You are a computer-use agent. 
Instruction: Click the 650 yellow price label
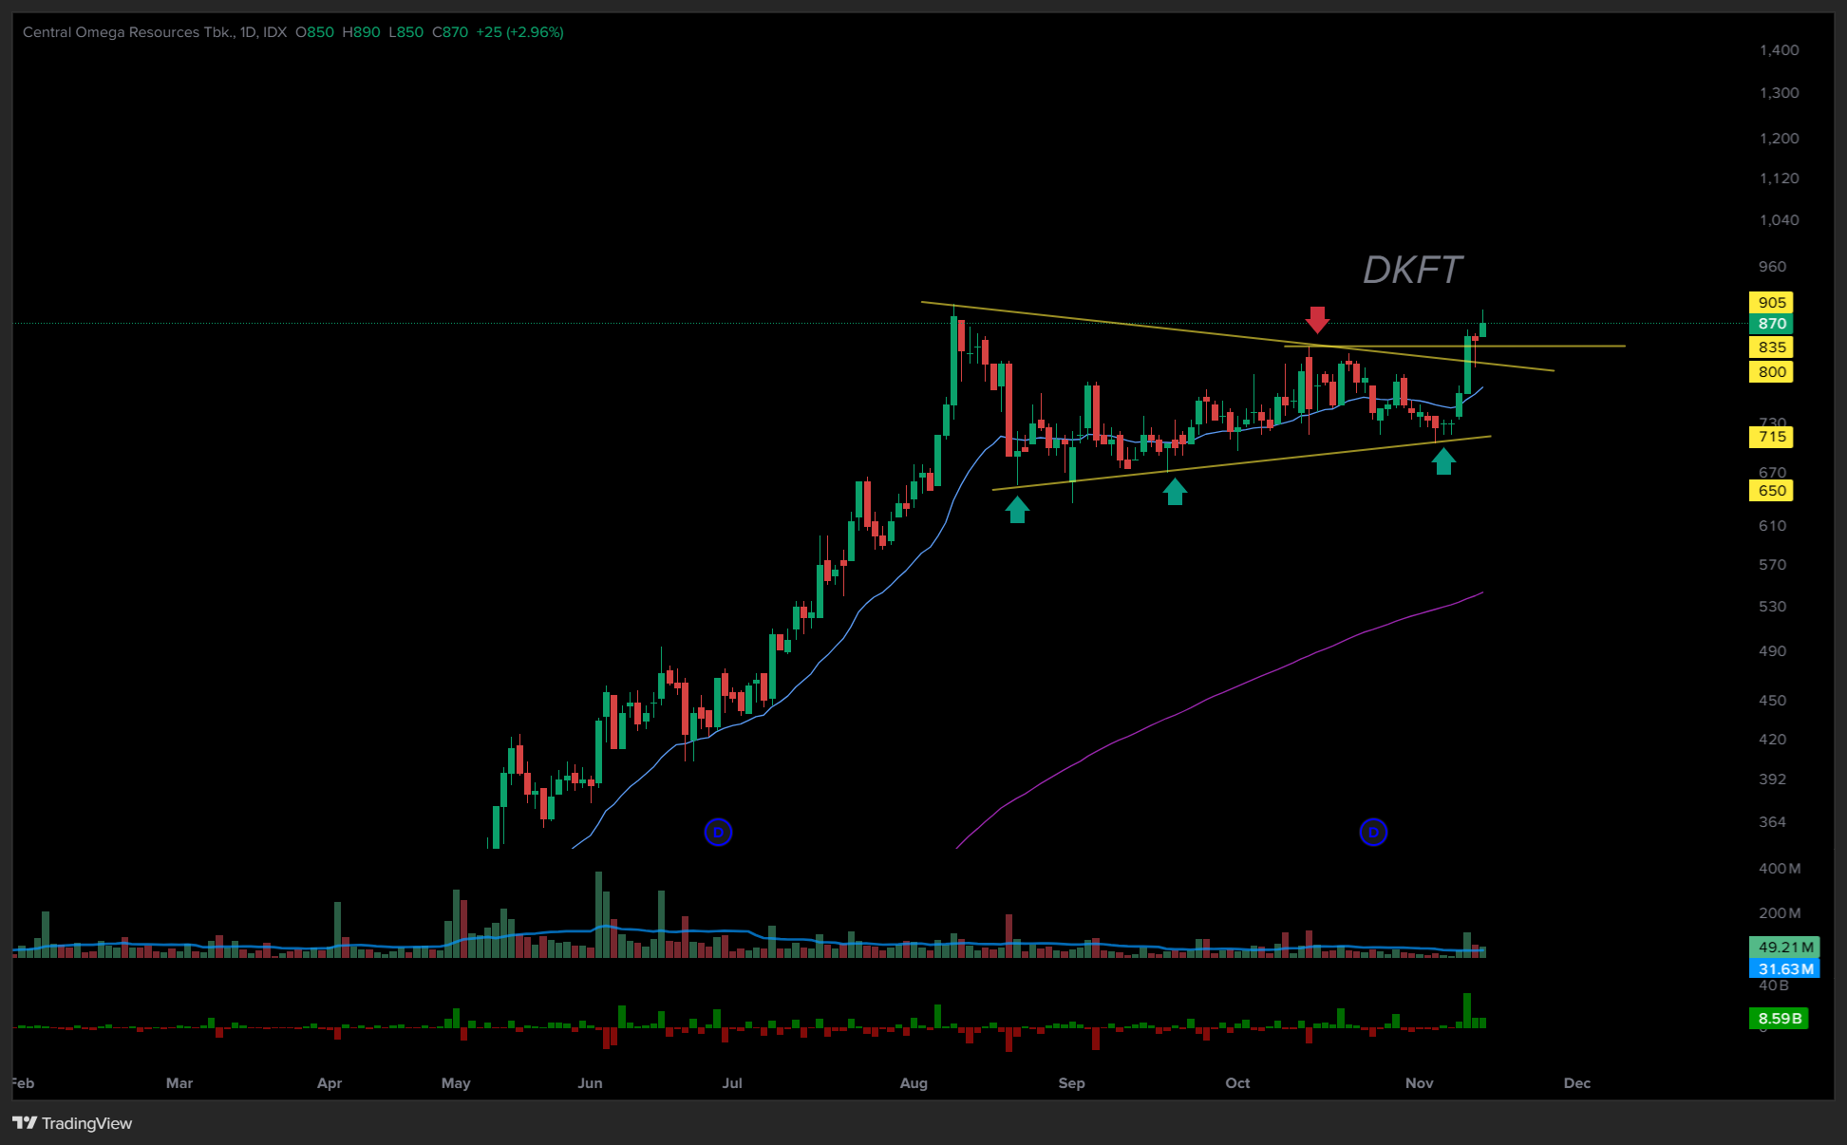[x=1771, y=491]
